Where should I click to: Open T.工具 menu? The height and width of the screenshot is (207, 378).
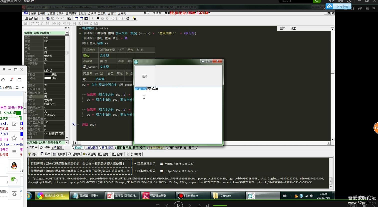[x=102, y=13]
